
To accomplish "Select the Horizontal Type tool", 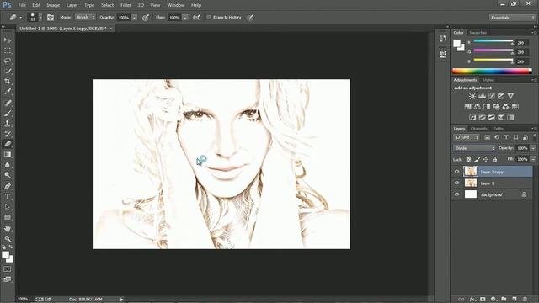I will [8, 196].
